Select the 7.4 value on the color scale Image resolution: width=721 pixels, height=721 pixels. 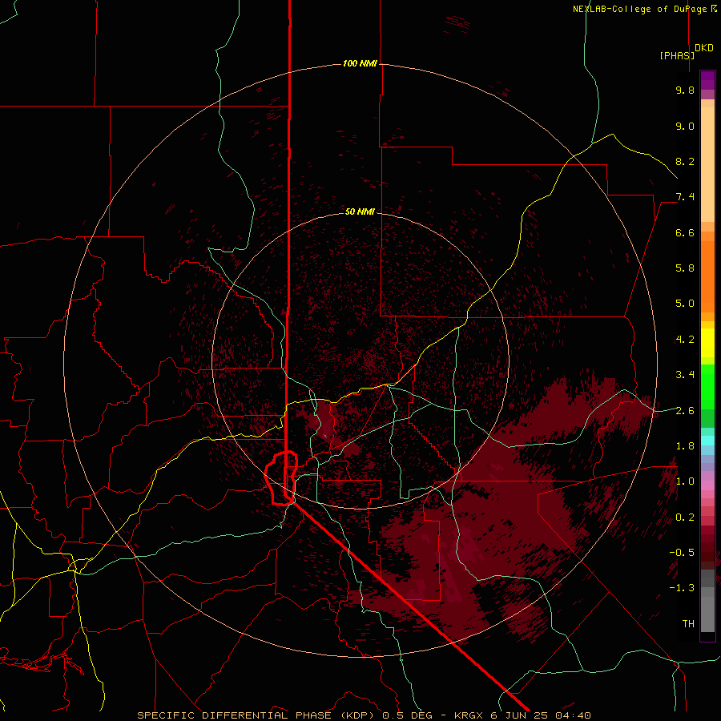click(685, 197)
